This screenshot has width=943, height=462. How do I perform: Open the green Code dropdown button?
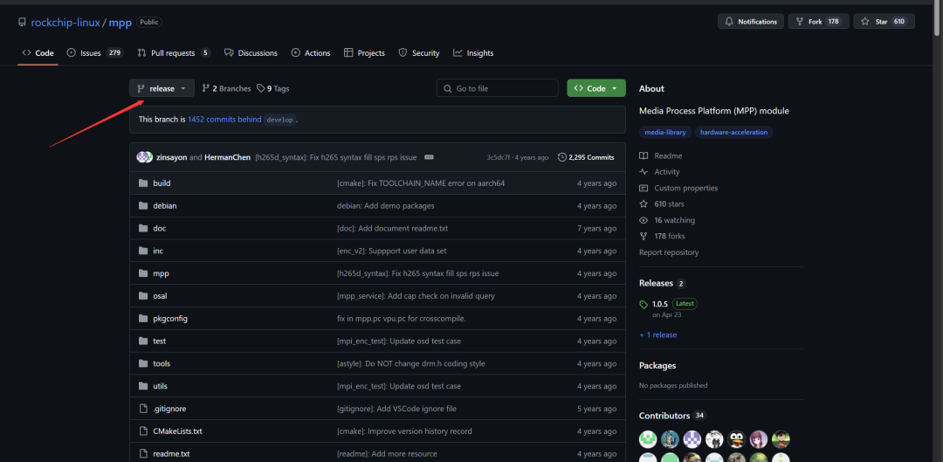[596, 88]
